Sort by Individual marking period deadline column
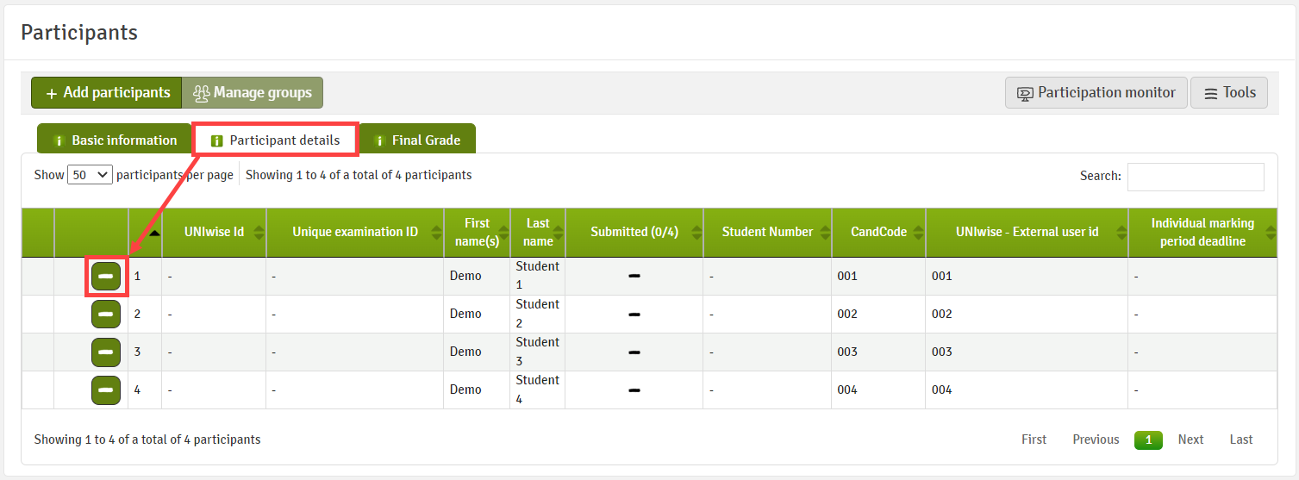Viewport: 1299px width, 480px height. [1202, 232]
